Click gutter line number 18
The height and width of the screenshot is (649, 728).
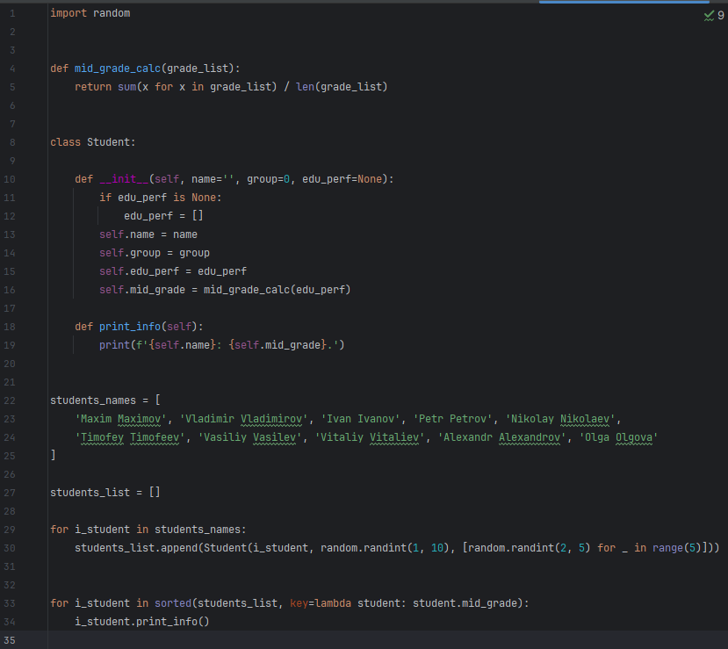click(x=10, y=327)
